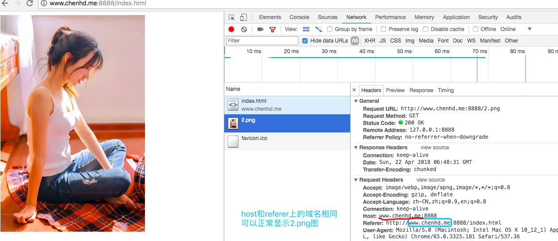The height and width of the screenshot is (241, 558).
Task: Select the index.html request row
Action: point(287,105)
